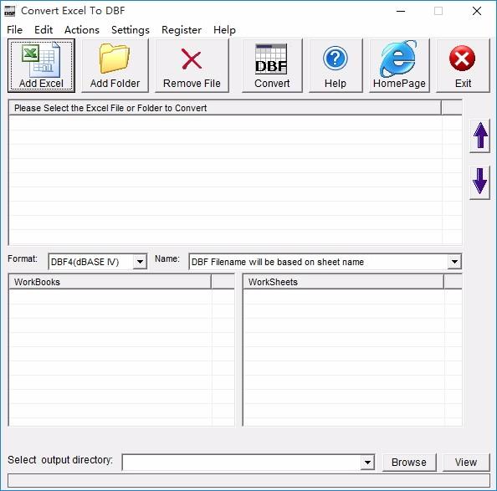Open the File menu

click(x=14, y=30)
